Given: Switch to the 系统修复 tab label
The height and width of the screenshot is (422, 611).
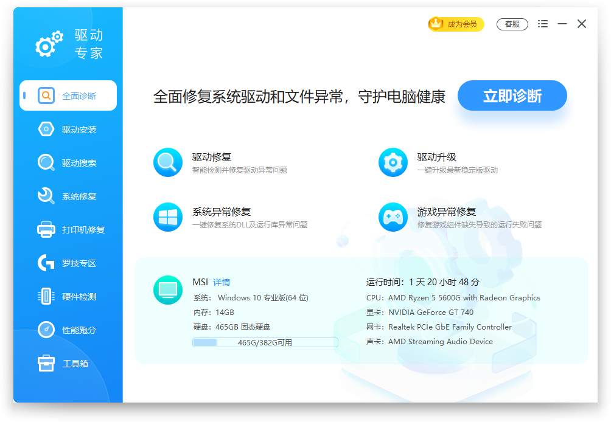Looking at the screenshot, I should (79, 196).
